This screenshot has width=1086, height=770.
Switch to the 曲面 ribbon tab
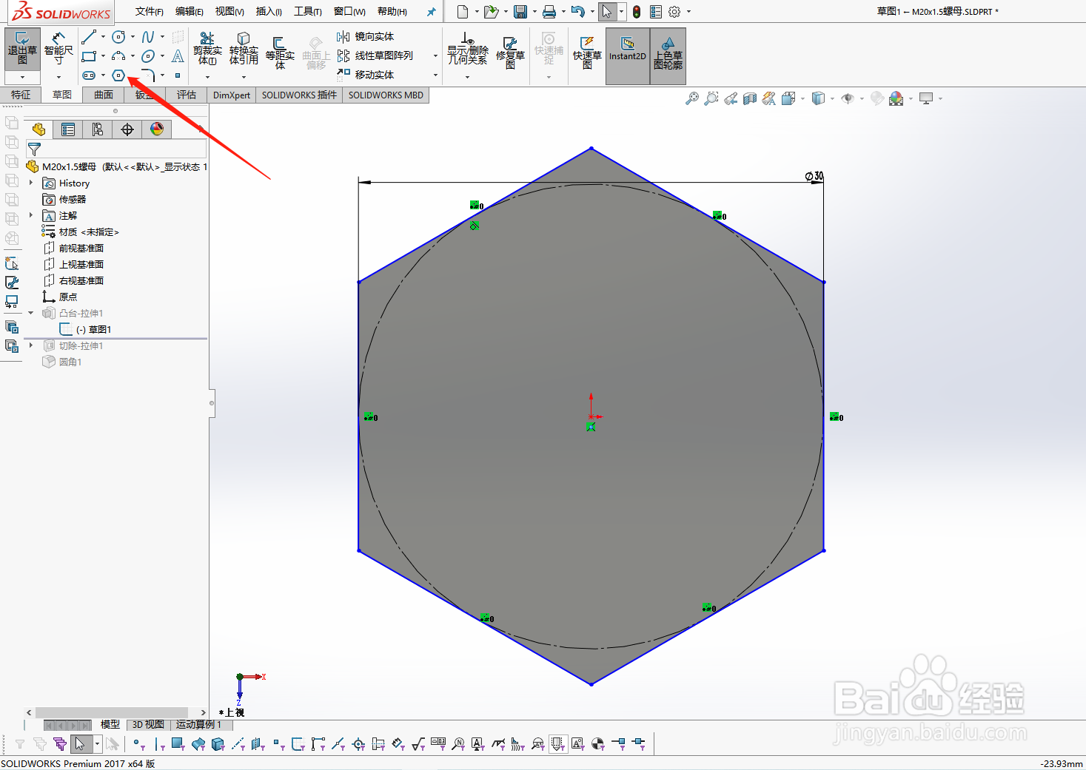click(x=104, y=95)
